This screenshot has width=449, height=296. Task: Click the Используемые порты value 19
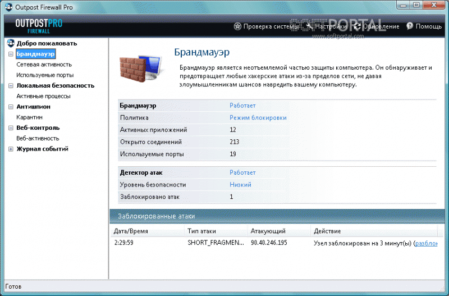click(233, 154)
